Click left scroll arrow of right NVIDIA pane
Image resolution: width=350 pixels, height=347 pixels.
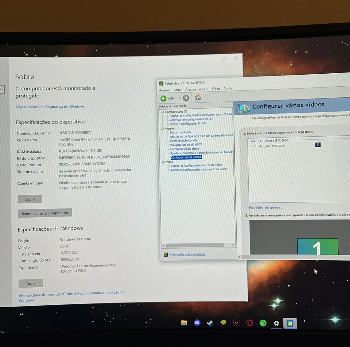pos(240,257)
